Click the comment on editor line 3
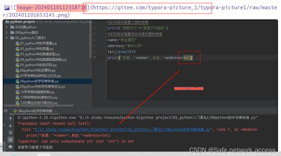The image size is (281, 156). coord(135,34)
